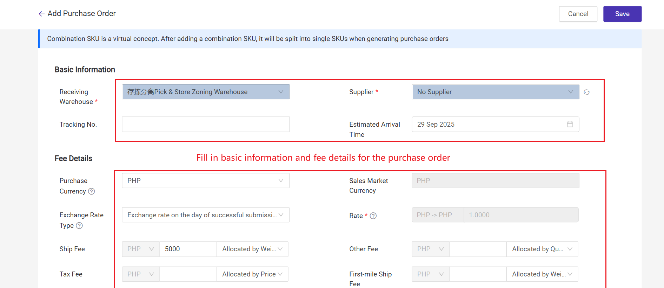Open the Exchange Rate Type dropdown
664x288 pixels.
[x=206, y=215]
